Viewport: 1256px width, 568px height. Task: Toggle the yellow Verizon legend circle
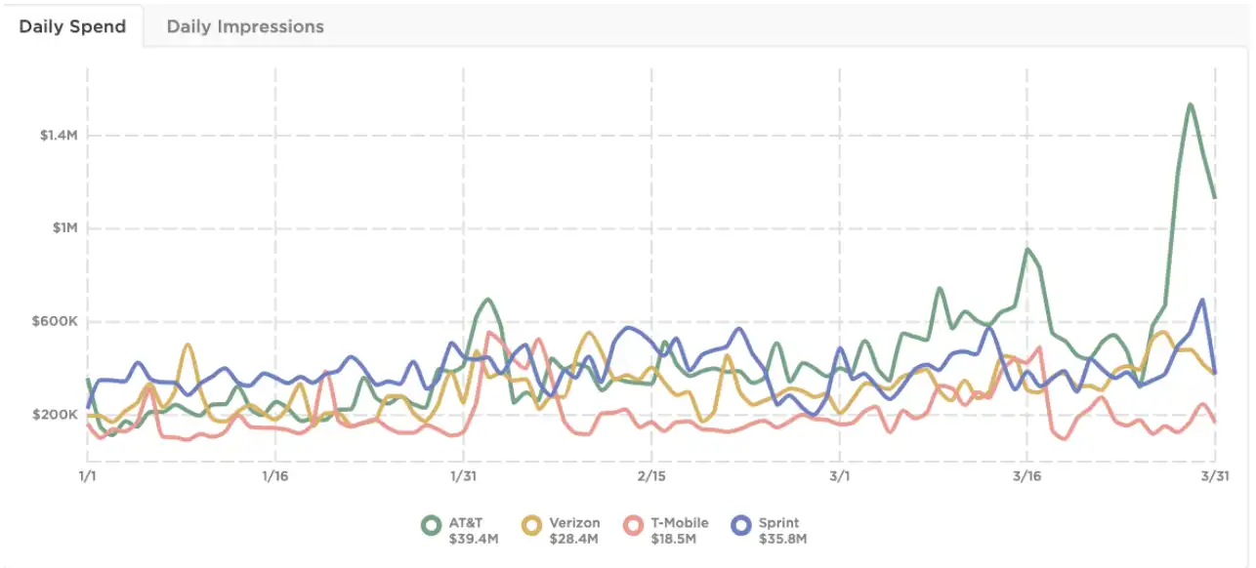[533, 525]
